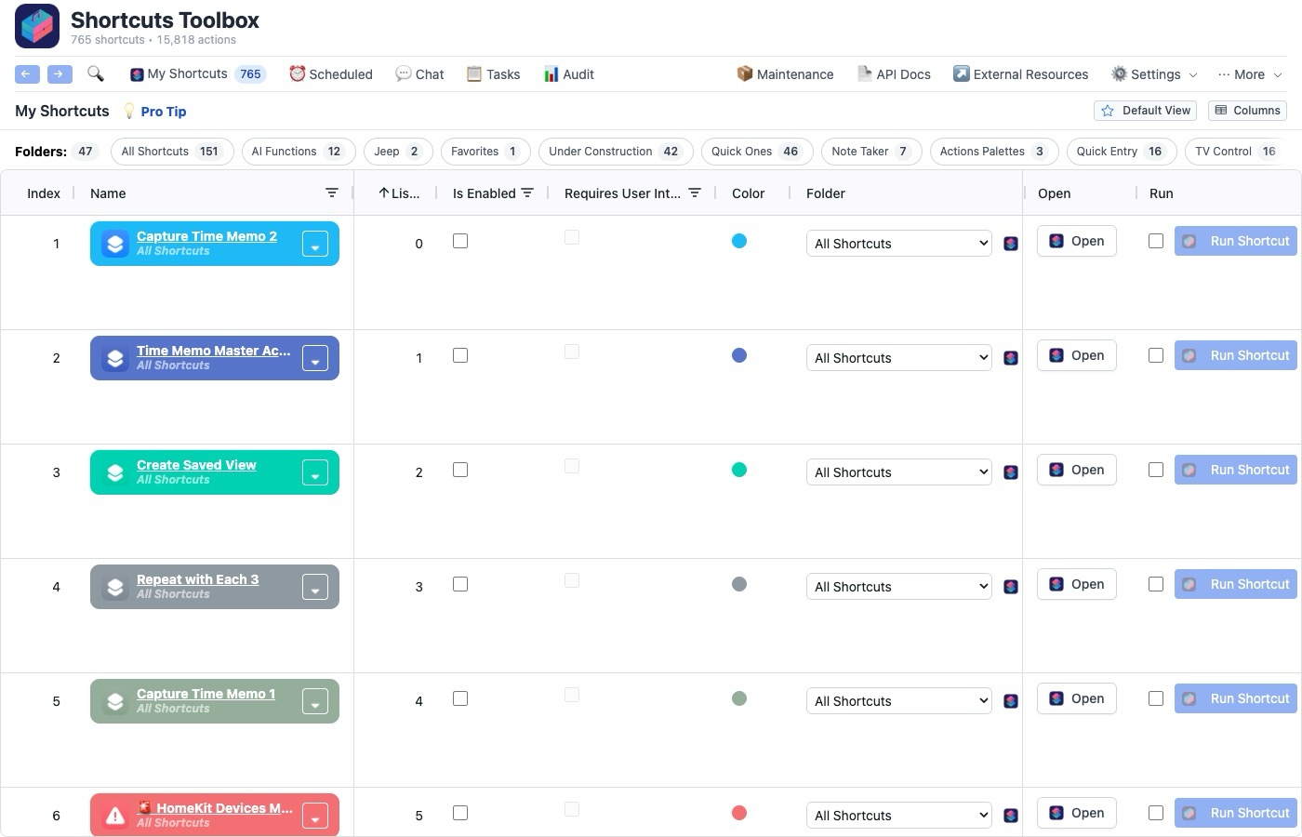This screenshot has height=837, width=1302.
Task: Click the Shortcuts Toolbox app logo
Action: [x=37, y=26]
